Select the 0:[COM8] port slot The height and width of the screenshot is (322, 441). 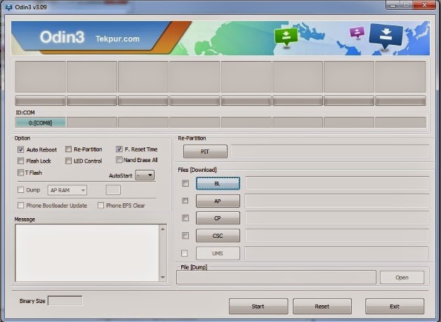tap(41, 123)
